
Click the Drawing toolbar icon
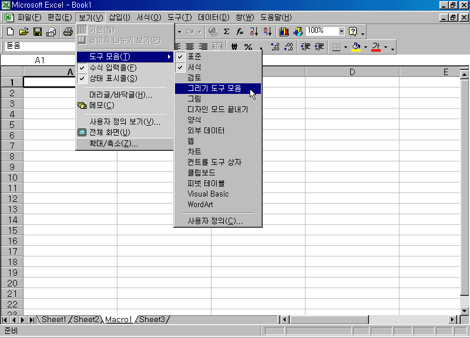click(298, 32)
